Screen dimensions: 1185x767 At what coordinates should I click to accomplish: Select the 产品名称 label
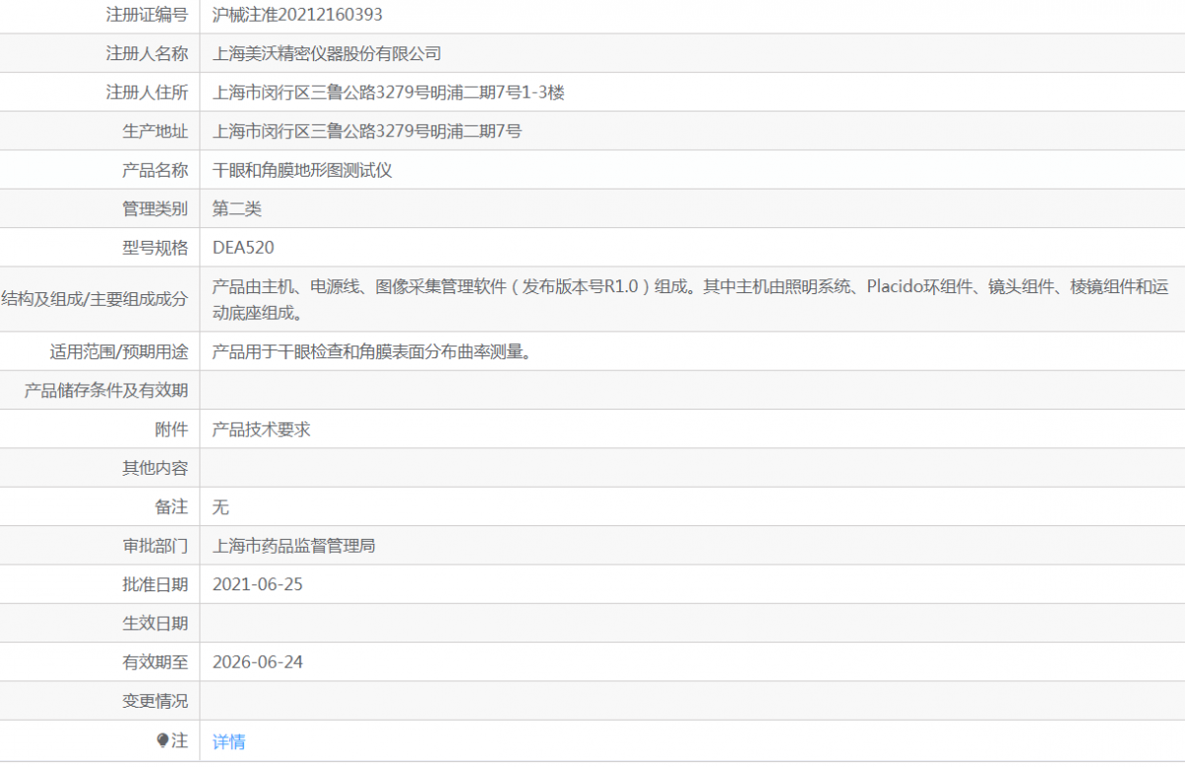155,171
